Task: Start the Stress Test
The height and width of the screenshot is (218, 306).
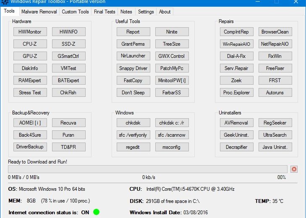Action: [x=30, y=92]
